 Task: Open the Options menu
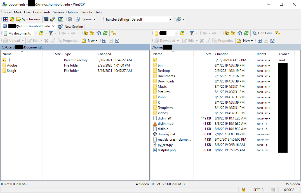tap(72, 12)
